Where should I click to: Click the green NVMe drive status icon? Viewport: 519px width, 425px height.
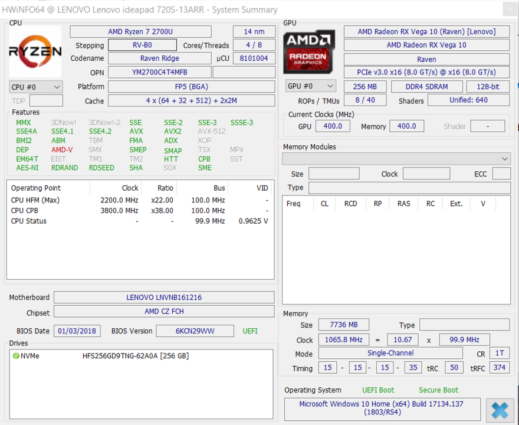[15, 356]
